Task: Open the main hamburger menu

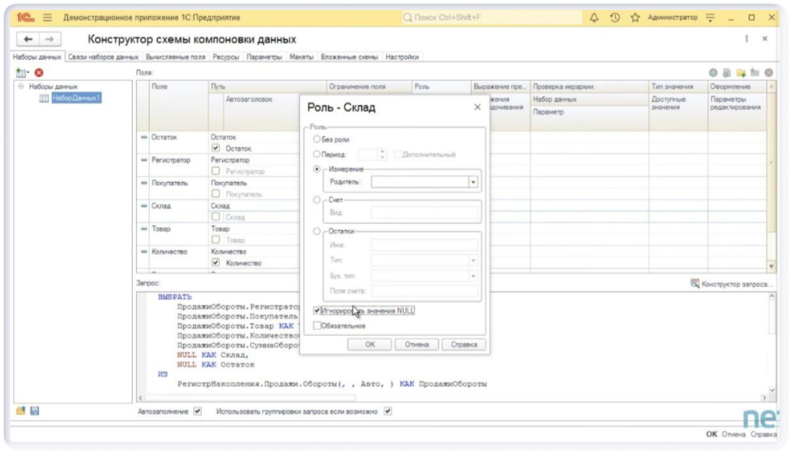Action: (48, 18)
